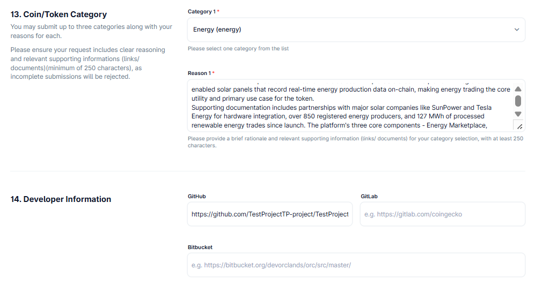Click 'Please select one category from the list' hint
The height and width of the screenshot is (285, 535).
point(238,49)
